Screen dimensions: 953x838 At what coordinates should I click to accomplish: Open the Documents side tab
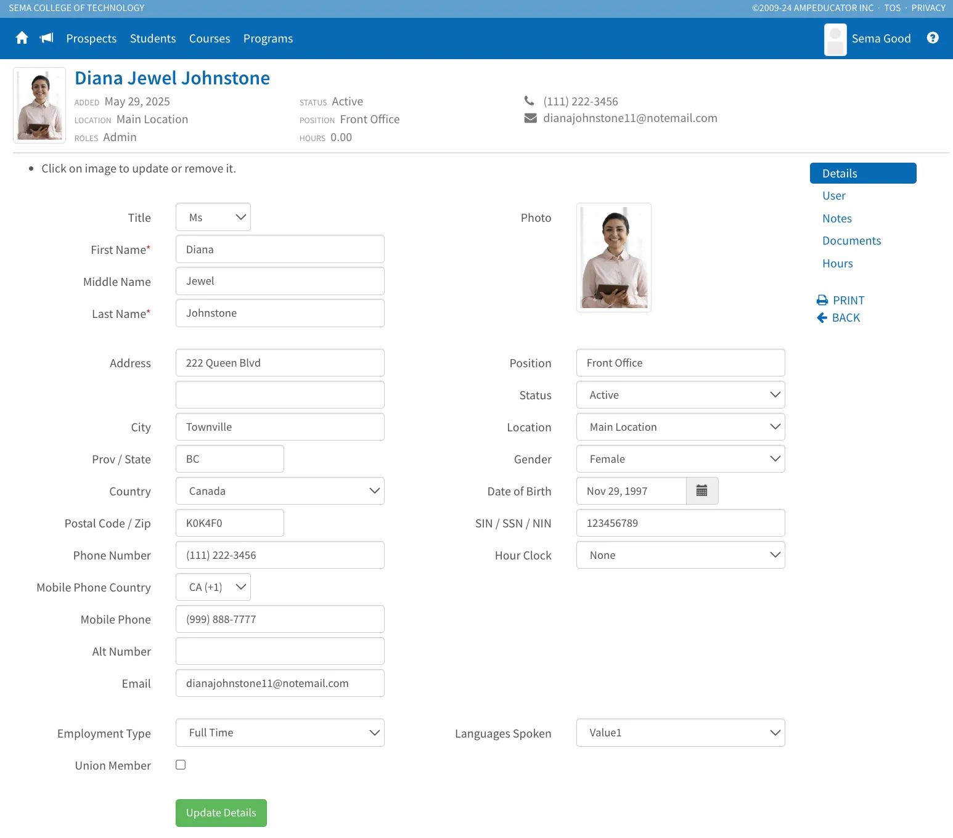(x=852, y=241)
